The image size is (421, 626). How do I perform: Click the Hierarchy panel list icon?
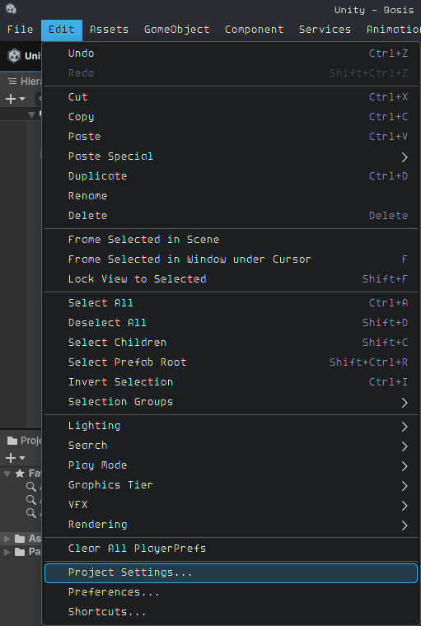tap(12, 82)
